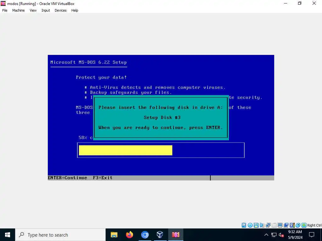This screenshot has width=322, height=241.
Task: Open the File menu
Action: coord(5,10)
